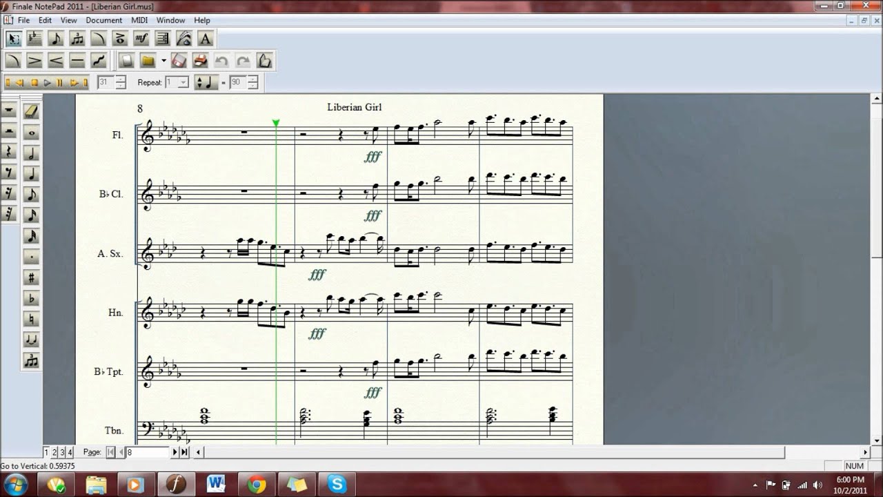
Task: Select the Text tool (A)
Action: pos(206,38)
